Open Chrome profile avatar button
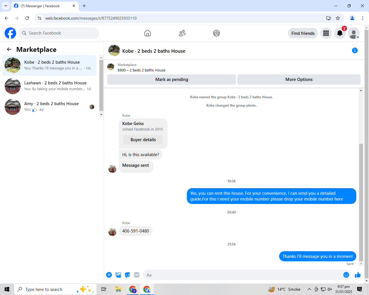369x295 pixels. click(352, 18)
